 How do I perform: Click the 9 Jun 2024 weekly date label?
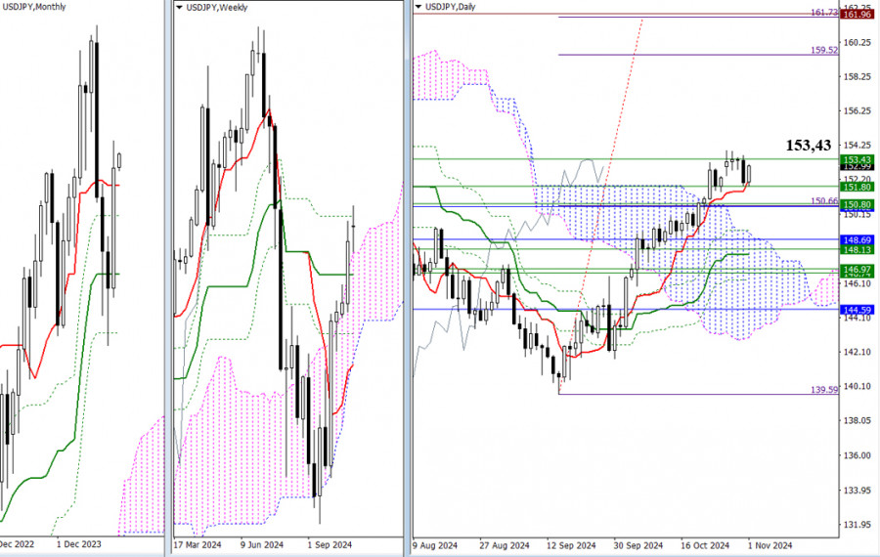tap(262, 544)
